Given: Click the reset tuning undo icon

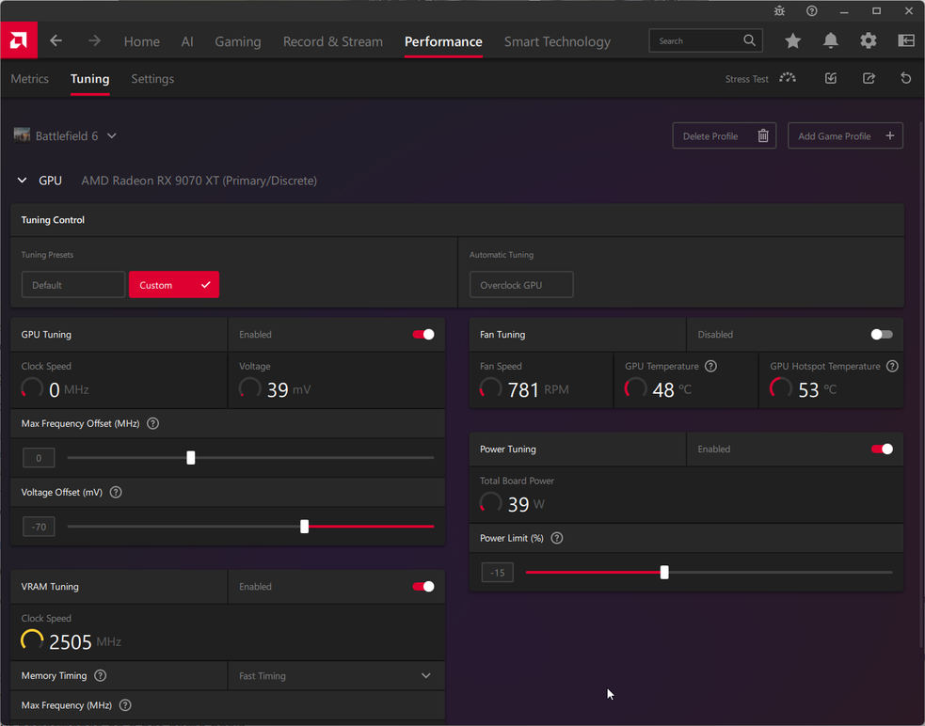Looking at the screenshot, I should (x=906, y=78).
